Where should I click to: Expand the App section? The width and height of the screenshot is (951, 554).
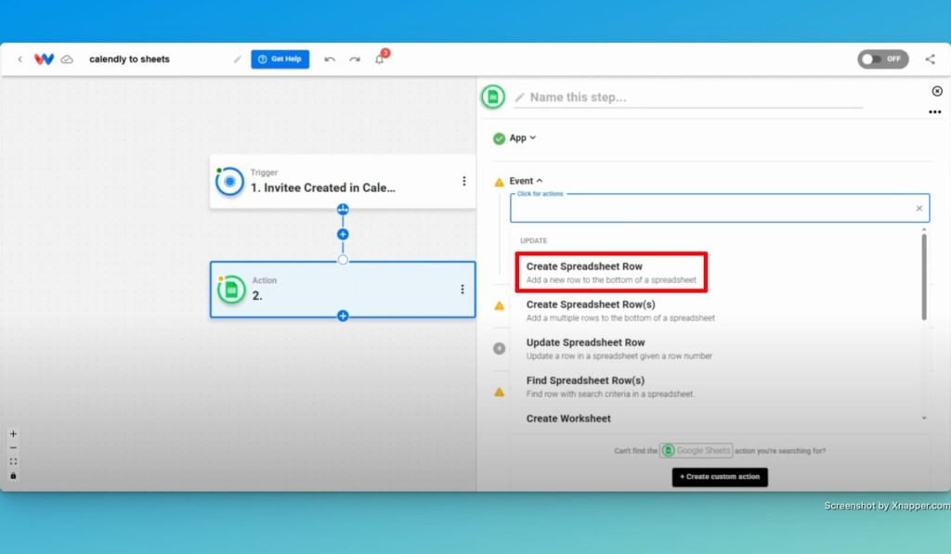point(522,137)
